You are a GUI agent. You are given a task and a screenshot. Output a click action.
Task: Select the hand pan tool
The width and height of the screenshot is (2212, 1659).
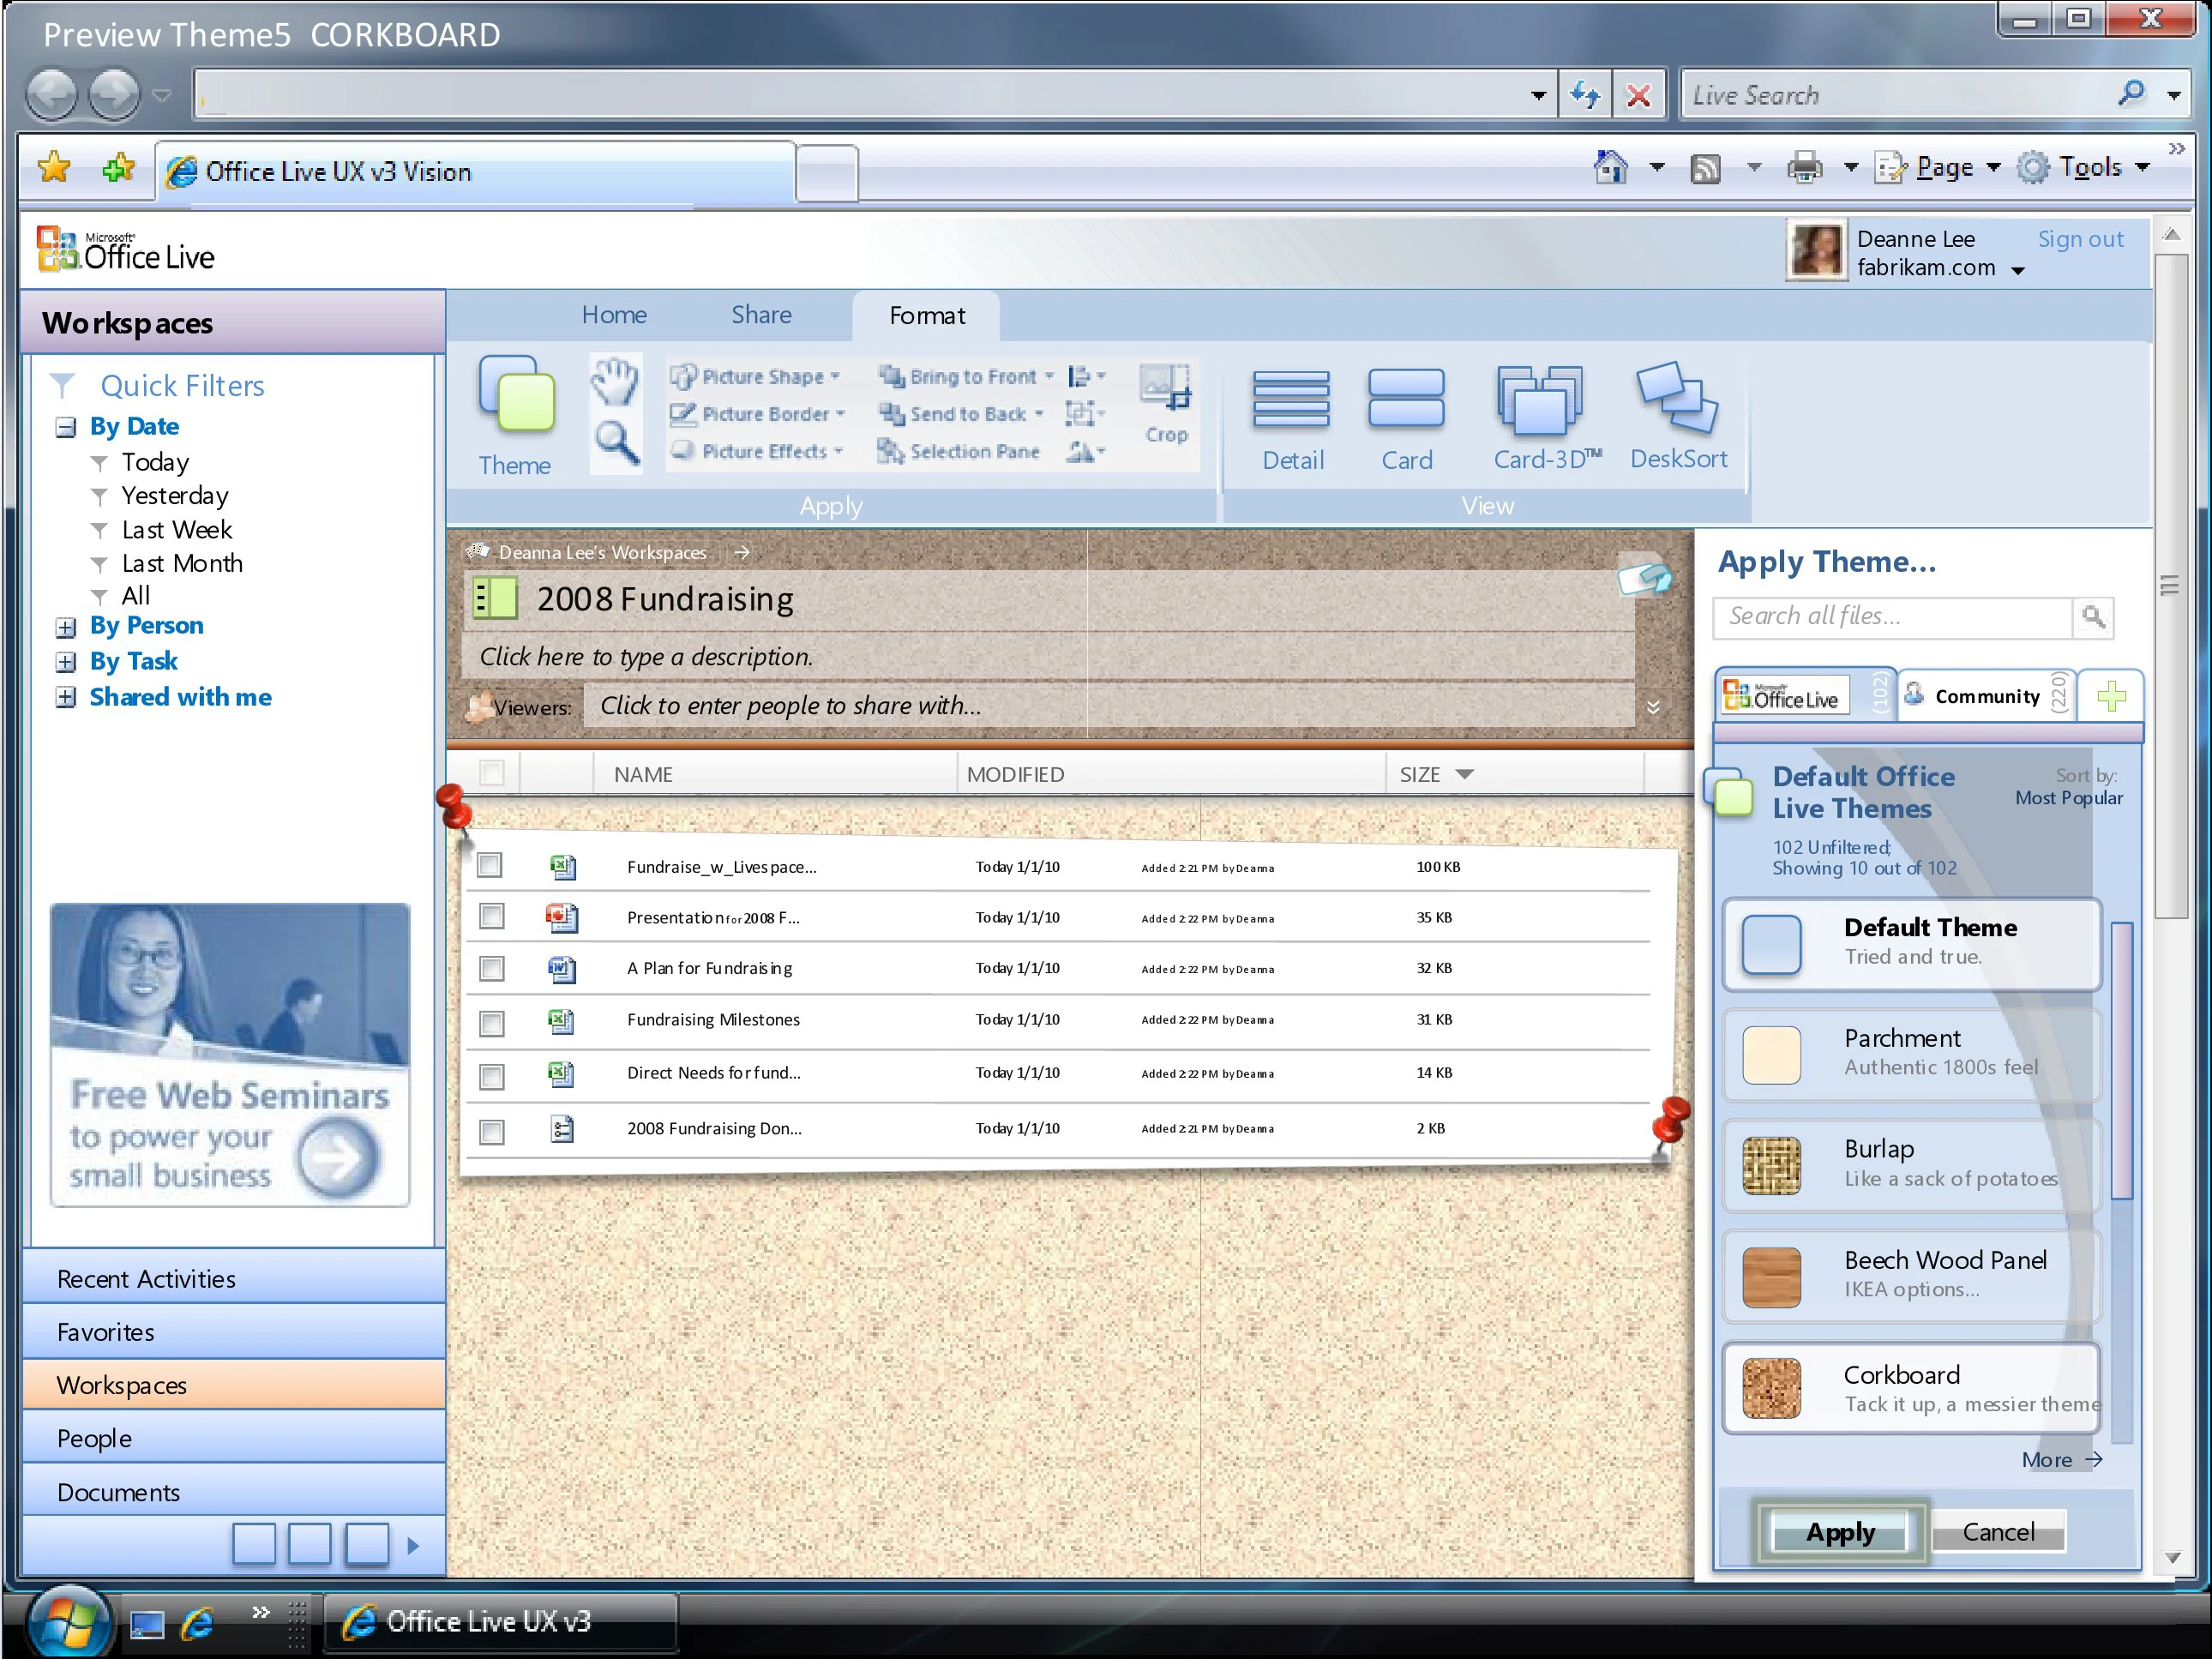(x=614, y=381)
